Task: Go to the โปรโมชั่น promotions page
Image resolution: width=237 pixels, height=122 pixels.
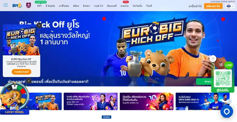Action: (137, 6)
